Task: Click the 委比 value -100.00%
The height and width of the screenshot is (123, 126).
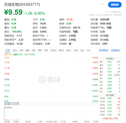Action: click(x=17, y=32)
